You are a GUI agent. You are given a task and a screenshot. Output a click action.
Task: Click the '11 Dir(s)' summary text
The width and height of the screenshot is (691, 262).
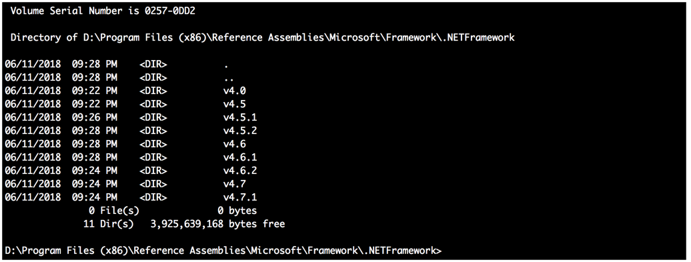click(109, 224)
